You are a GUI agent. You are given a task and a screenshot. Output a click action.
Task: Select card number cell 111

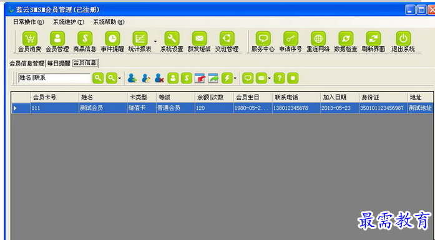point(55,108)
